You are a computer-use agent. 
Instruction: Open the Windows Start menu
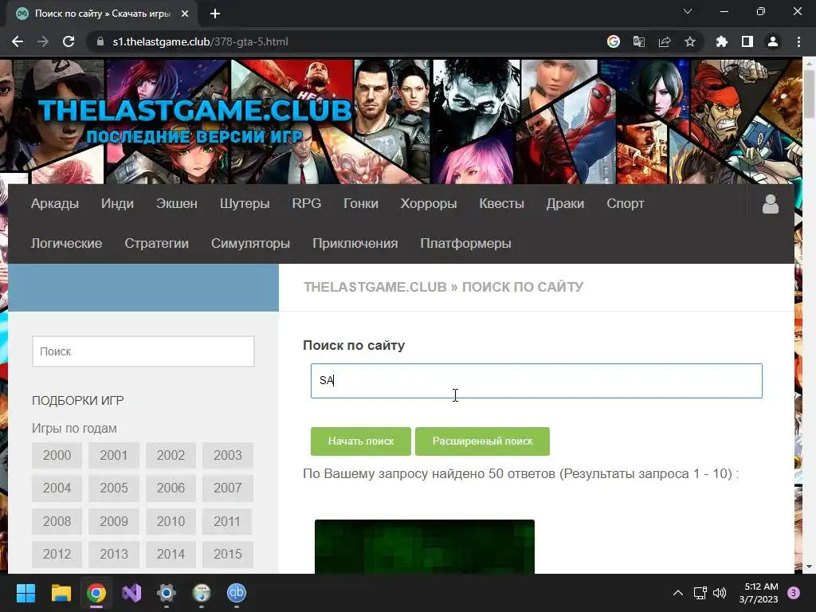point(25,593)
